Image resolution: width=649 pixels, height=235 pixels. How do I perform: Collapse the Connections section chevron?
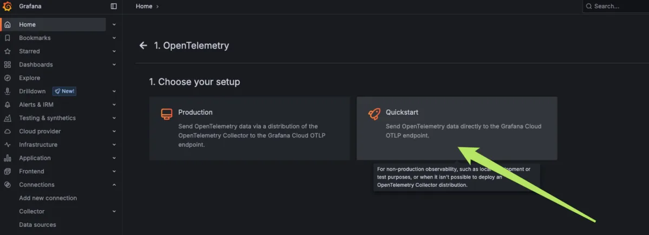[x=114, y=185]
